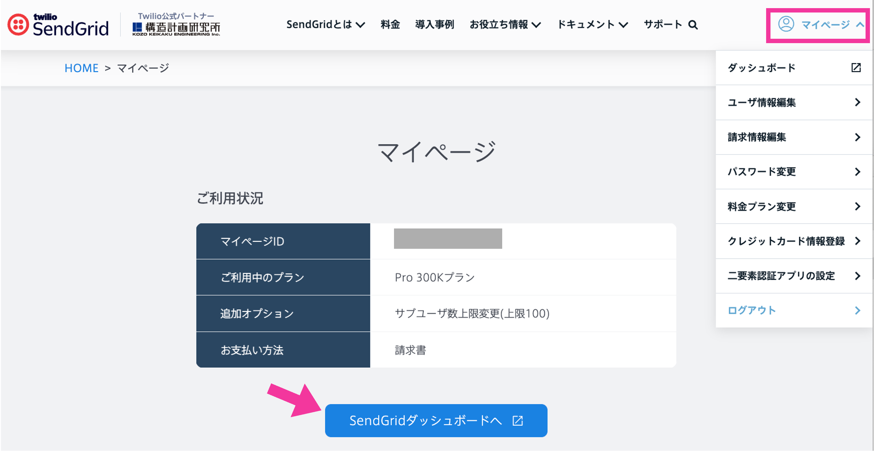The height and width of the screenshot is (451, 874).
Task: Click the external link icon beside ダッシュボード
Action: pyautogui.click(x=856, y=68)
